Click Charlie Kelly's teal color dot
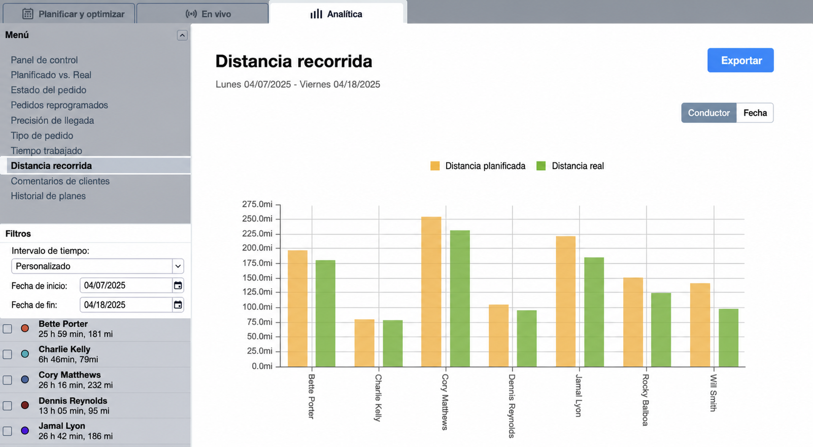This screenshot has height=447, width=813. click(25, 354)
